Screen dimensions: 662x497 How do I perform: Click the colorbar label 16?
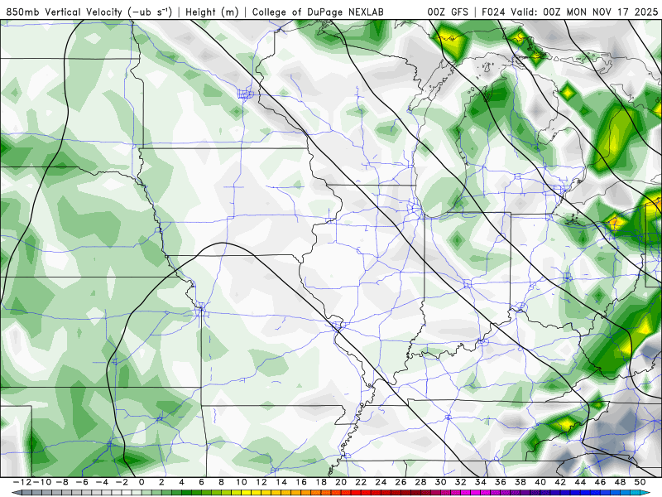click(301, 482)
